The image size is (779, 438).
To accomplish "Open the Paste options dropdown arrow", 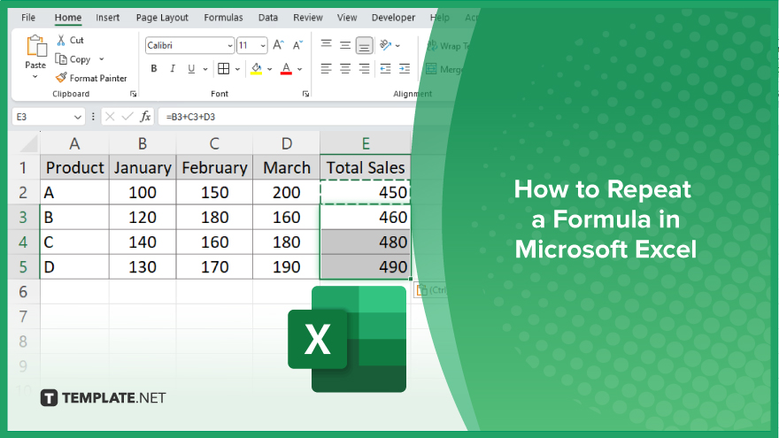I will tap(35, 77).
